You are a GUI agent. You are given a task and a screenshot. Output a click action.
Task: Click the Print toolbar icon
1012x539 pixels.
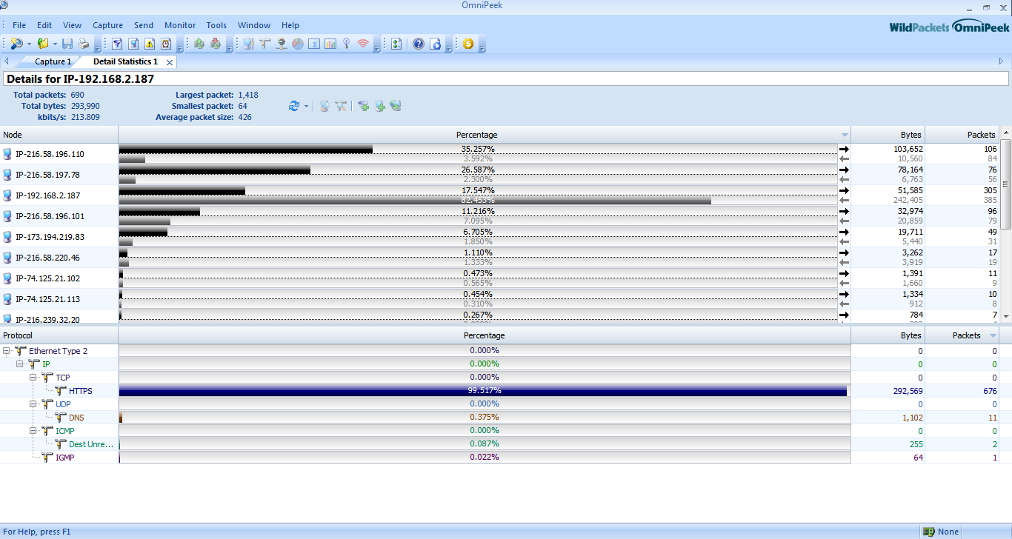point(84,44)
